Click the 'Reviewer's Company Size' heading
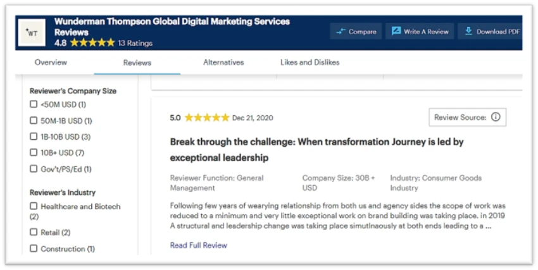Viewport: 538px width, 270px height. 73,91
